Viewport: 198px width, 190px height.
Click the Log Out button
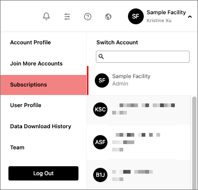[x=43, y=173]
